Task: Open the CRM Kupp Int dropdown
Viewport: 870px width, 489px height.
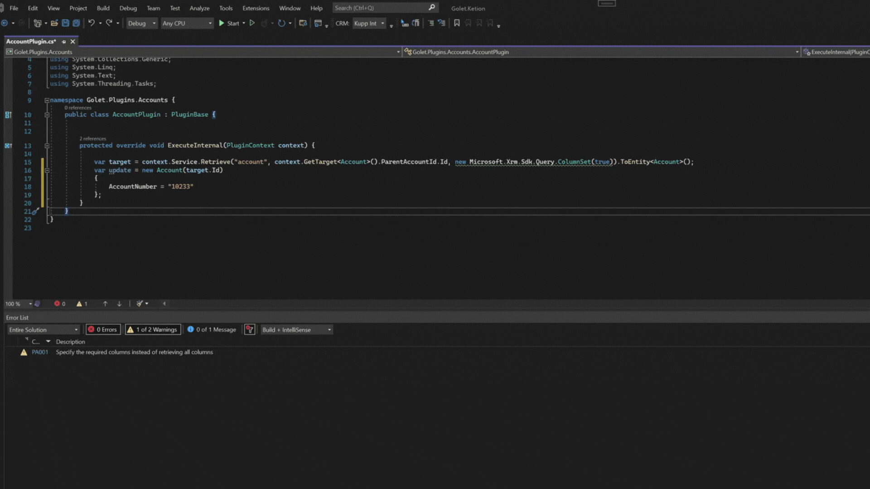Action: [369, 24]
